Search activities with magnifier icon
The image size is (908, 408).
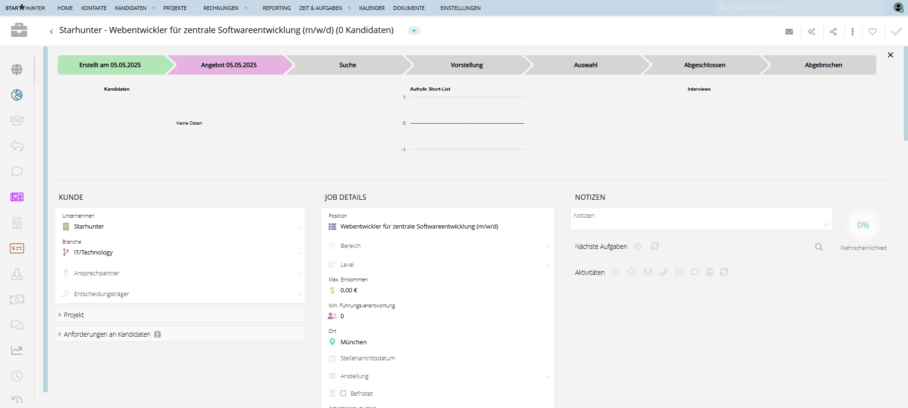[x=632, y=272]
